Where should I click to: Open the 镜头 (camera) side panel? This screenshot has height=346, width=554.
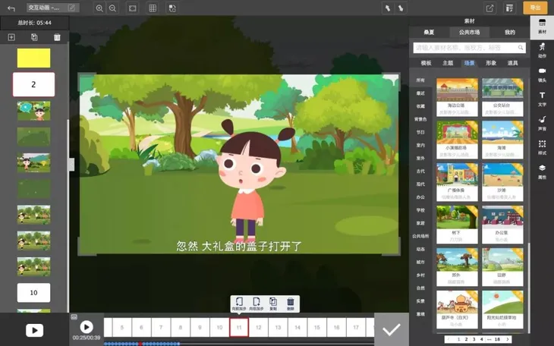pyautogui.click(x=542, y=74)
